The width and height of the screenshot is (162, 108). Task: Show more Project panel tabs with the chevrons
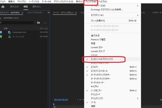(x=48, y=12)
